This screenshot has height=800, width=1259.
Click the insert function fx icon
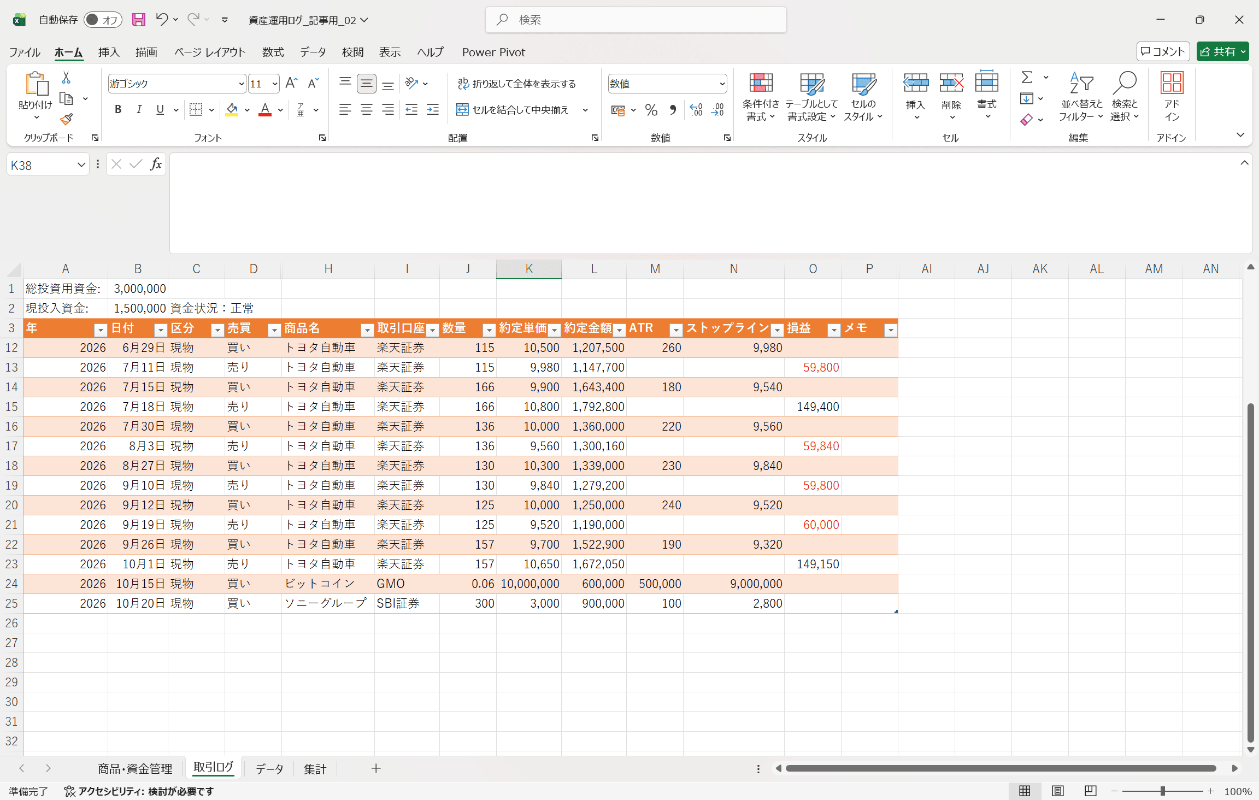pos(156,164)
